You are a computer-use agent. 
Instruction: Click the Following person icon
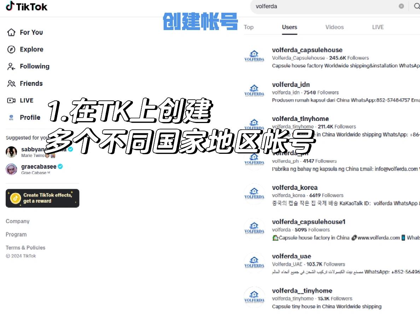click(11, 66)
